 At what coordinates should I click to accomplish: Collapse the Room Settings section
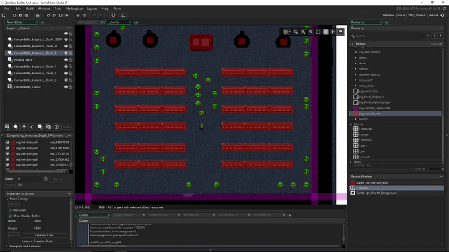[7, 199]
